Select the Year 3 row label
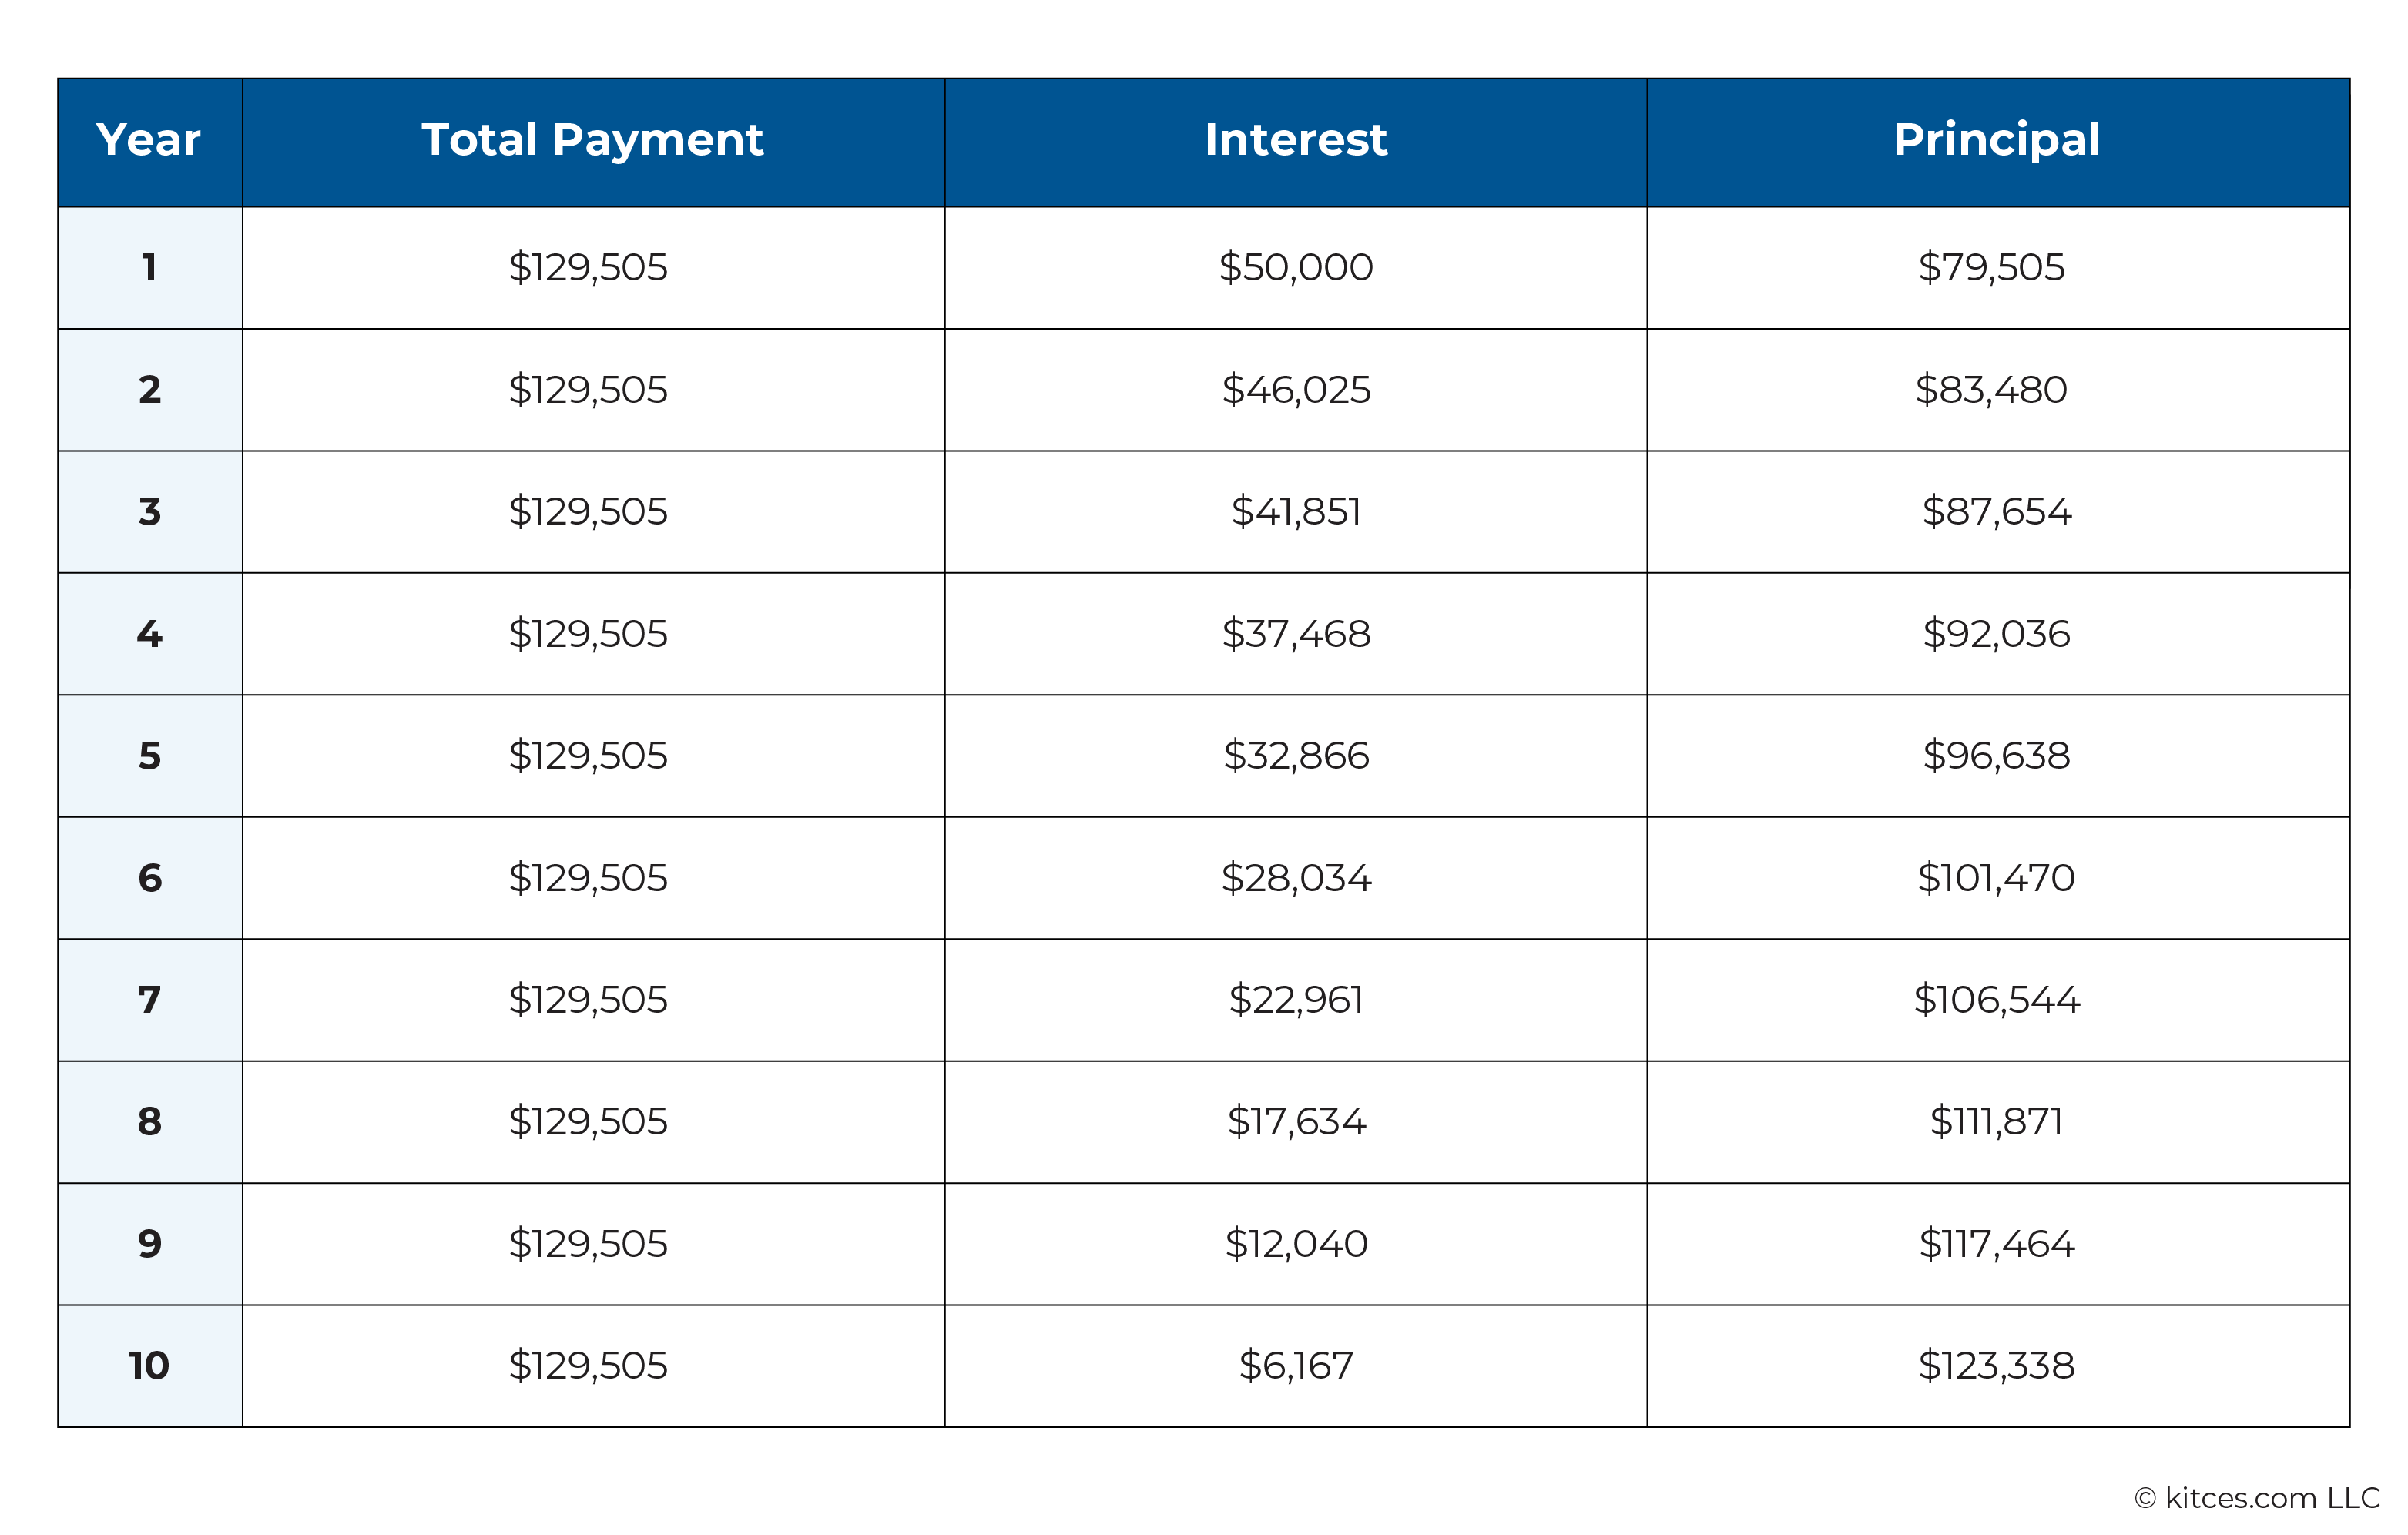2408x1535 pixels. (149, 512)
